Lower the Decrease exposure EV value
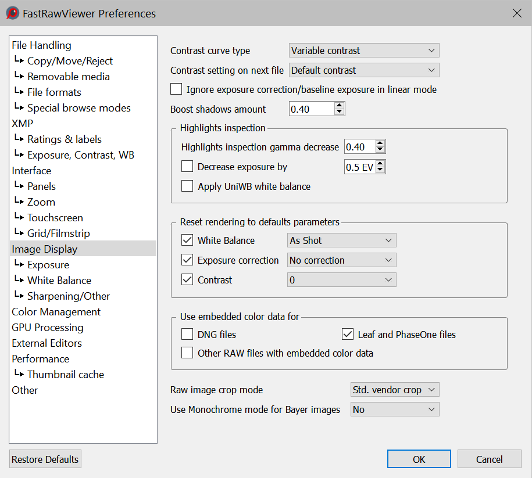532x478 pixels. [x=380, y=170]
